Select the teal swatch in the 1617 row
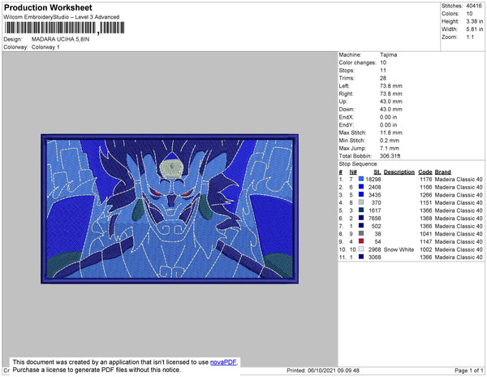This screenshot has width=487, height=377. 361,210
